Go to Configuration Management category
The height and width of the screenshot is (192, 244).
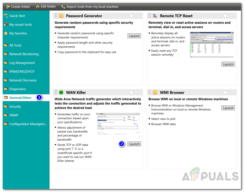(28, 124)
